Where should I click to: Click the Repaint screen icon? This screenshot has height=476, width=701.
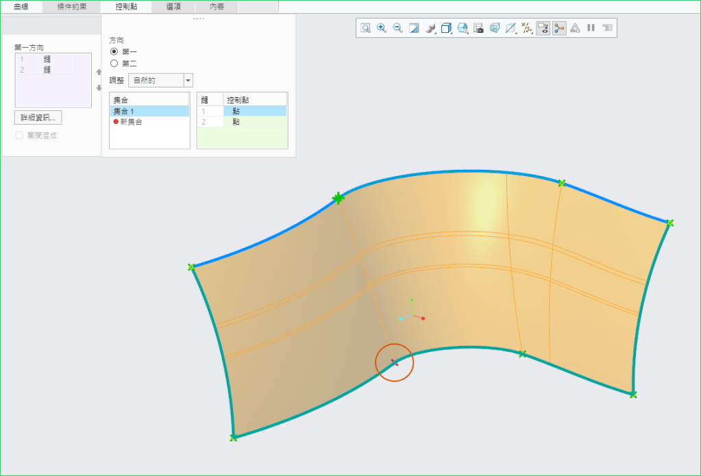[414, 28]
